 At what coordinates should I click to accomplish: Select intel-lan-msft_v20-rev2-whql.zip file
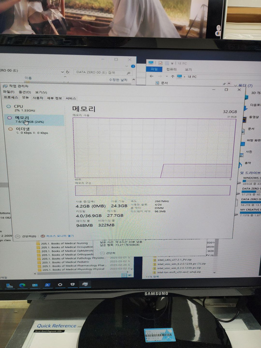click(x=177, y=272)
